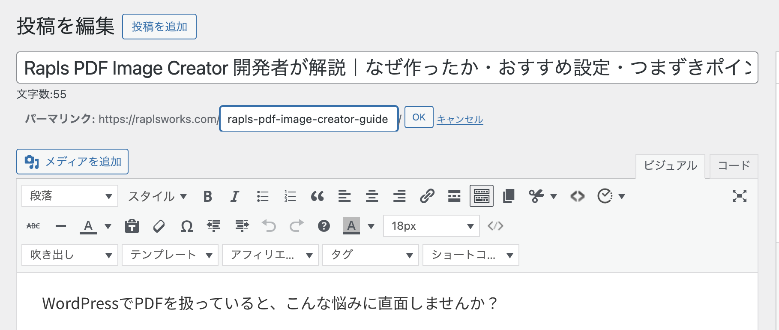Apply blockquote formatting
779x330 pixels.
pyautogui.click(x=317, y=196)
